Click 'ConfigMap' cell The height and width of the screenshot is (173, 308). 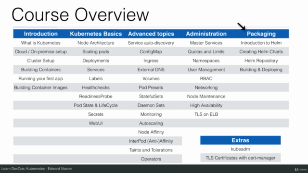click(151, 52)
